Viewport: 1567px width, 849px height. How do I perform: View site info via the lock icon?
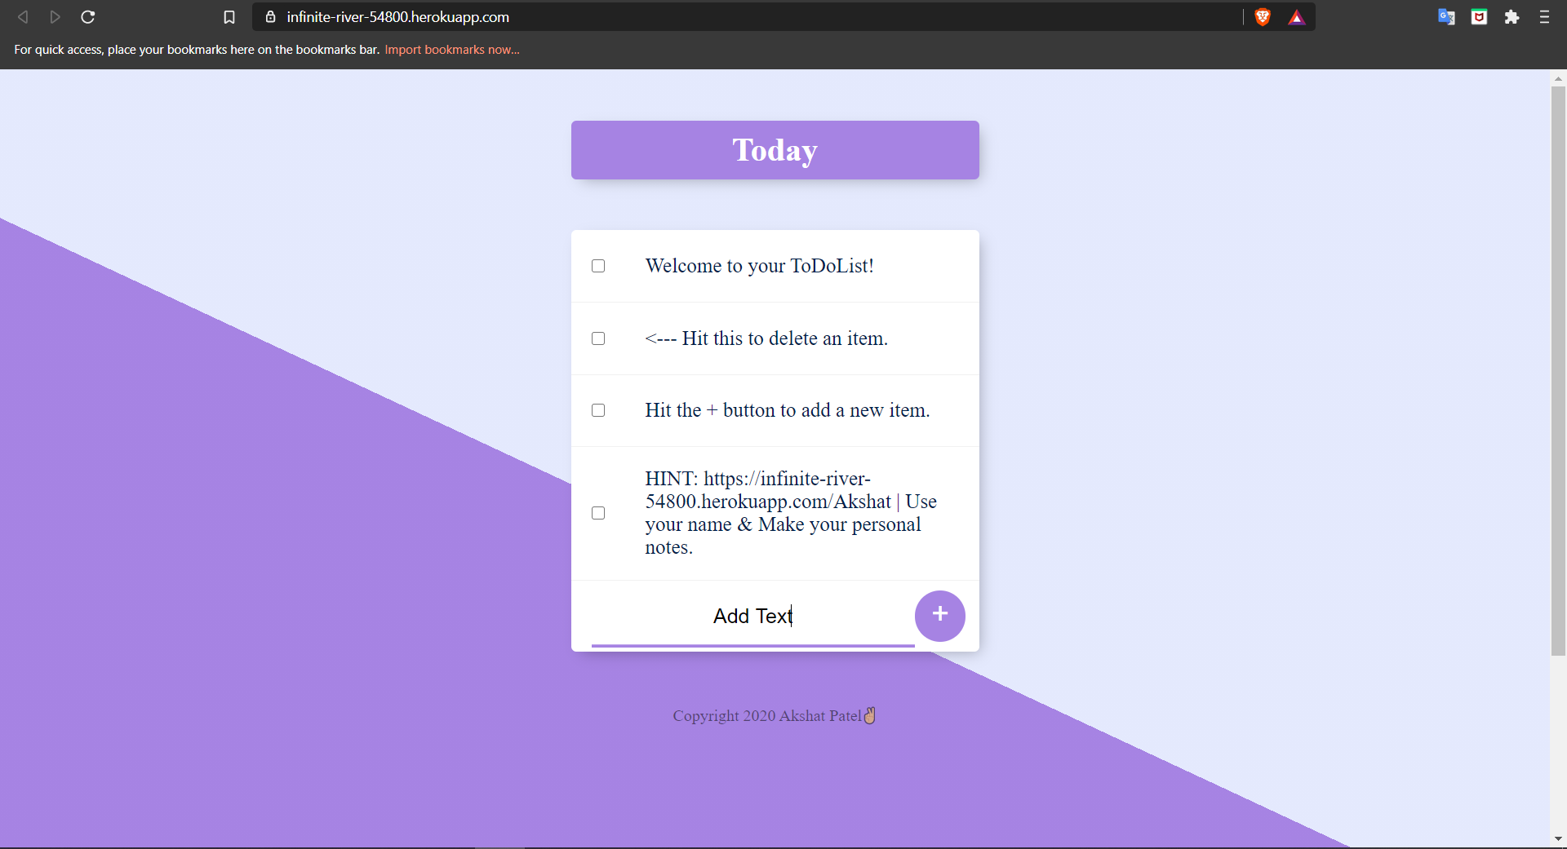coord(271,17)
